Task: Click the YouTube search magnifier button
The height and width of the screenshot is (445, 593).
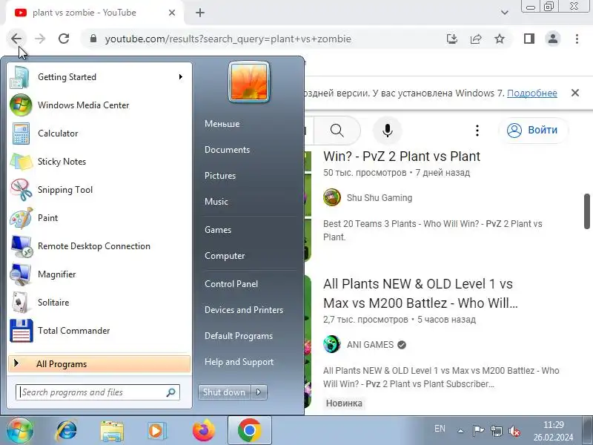Action: tap(337, 131)
